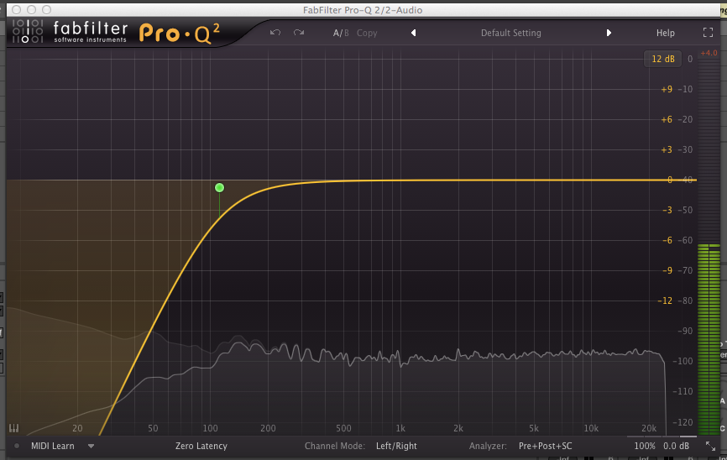Enable MIDI Learn

click(x=52, y=446)
